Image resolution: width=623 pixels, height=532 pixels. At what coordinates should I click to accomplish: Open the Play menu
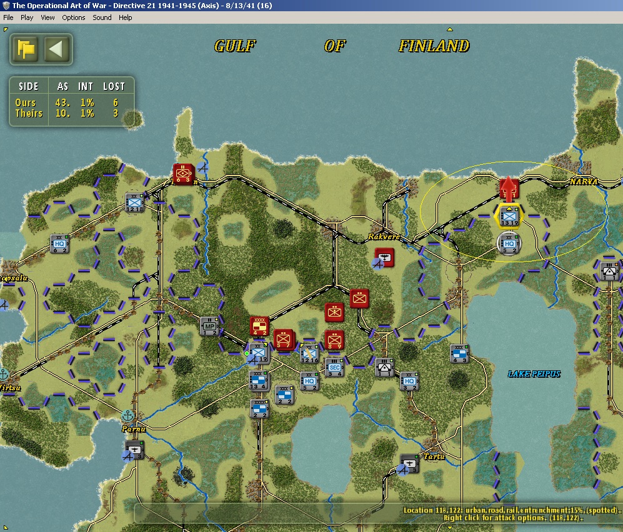click(27, 17)
